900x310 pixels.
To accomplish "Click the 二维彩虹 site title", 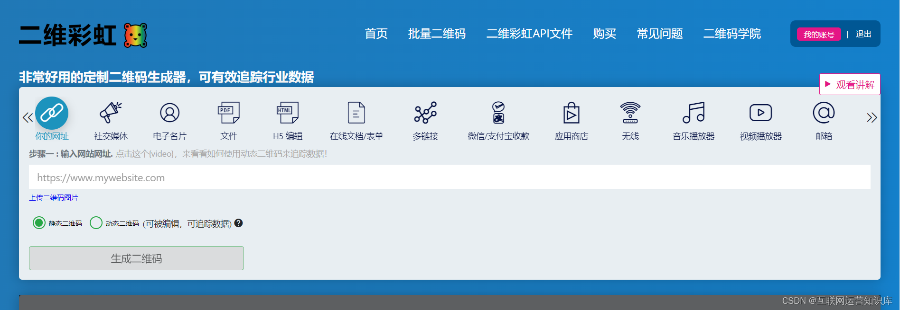I will (x=68, y=35).
